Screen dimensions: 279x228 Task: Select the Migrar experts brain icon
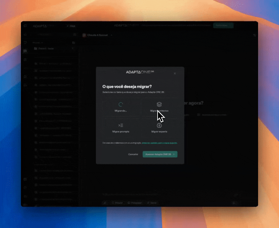(159, 125)
